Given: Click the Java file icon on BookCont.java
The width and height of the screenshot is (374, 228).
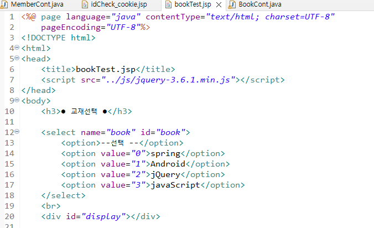Looking at the screenshot, I should coord(232,5).
